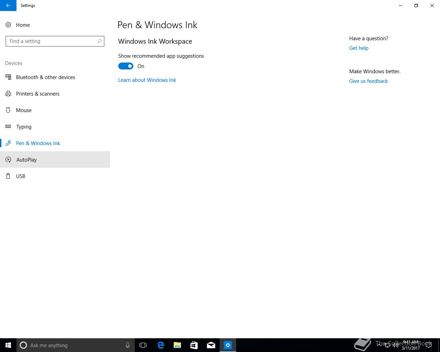Switch to the Printers & scanners page
The height and width of the screenshot is (352, 440).
tap(38, 94)
